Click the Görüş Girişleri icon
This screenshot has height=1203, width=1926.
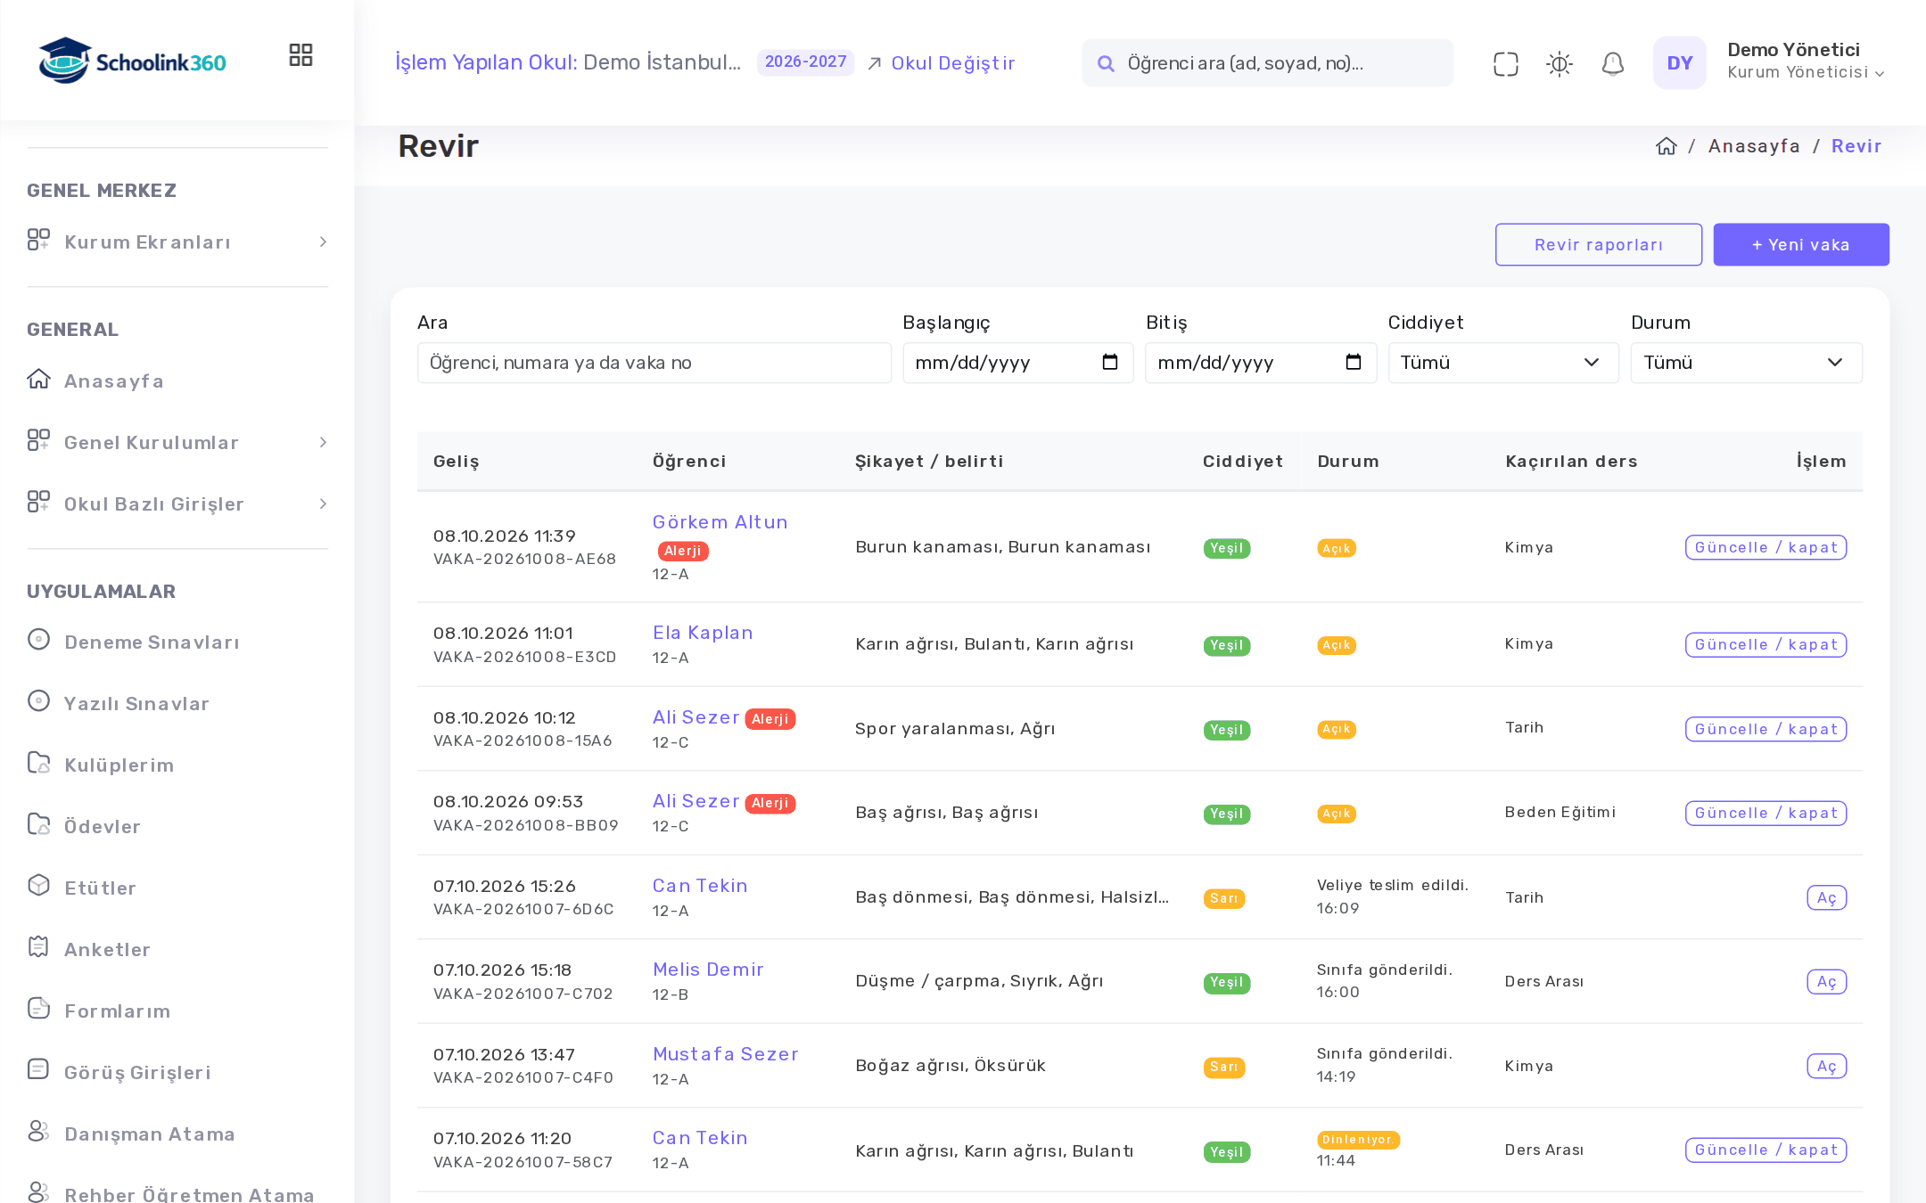38,1069
